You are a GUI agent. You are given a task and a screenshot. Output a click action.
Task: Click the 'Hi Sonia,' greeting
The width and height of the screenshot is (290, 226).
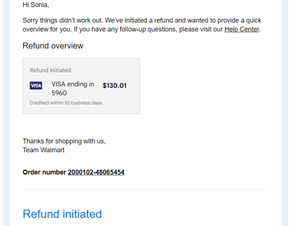36,5
